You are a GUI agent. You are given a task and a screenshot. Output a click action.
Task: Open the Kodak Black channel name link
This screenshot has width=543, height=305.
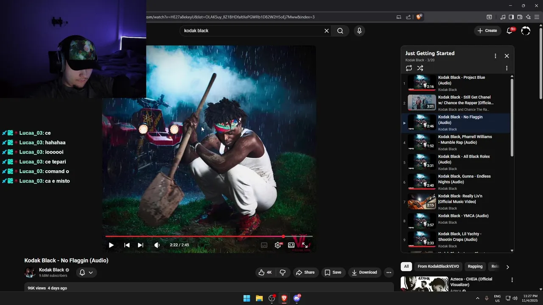(51, 270)
